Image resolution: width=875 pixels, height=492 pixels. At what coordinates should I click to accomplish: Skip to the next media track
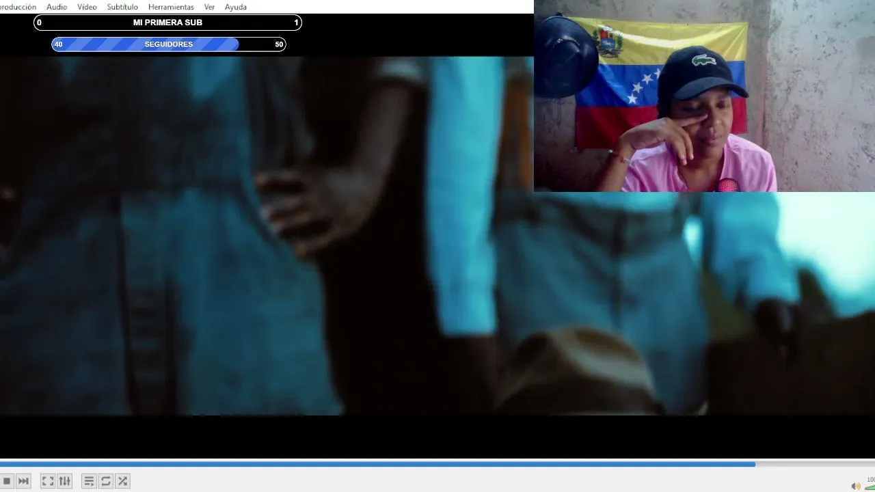[23, 481]
